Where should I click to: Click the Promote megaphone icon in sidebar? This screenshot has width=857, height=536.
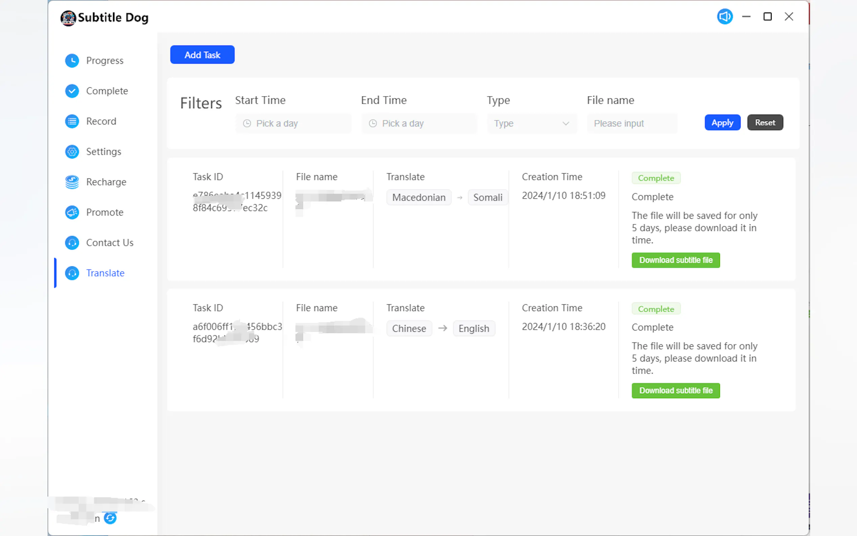(72, 212)
